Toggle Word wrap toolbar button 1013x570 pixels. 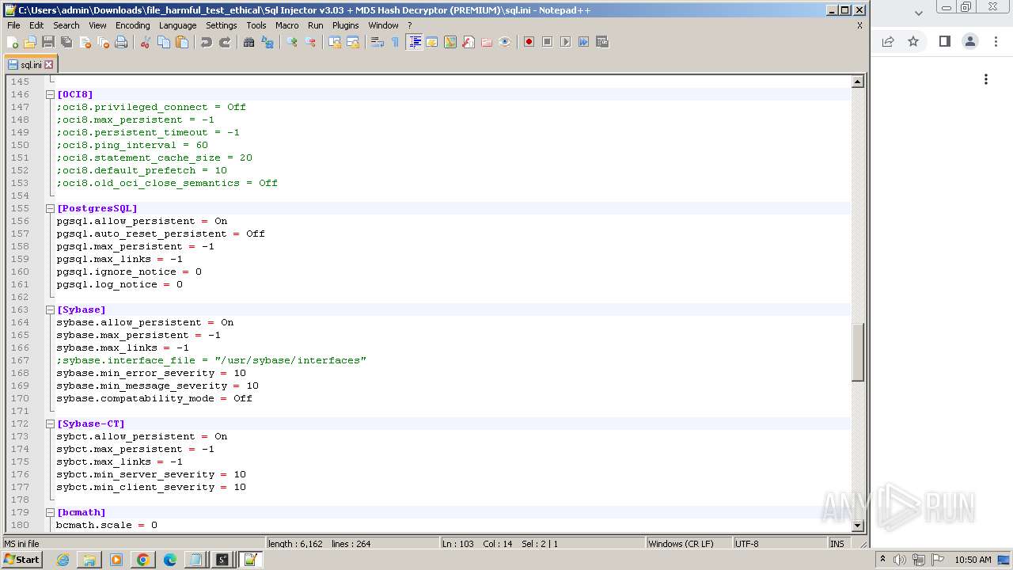pos(378,42)
